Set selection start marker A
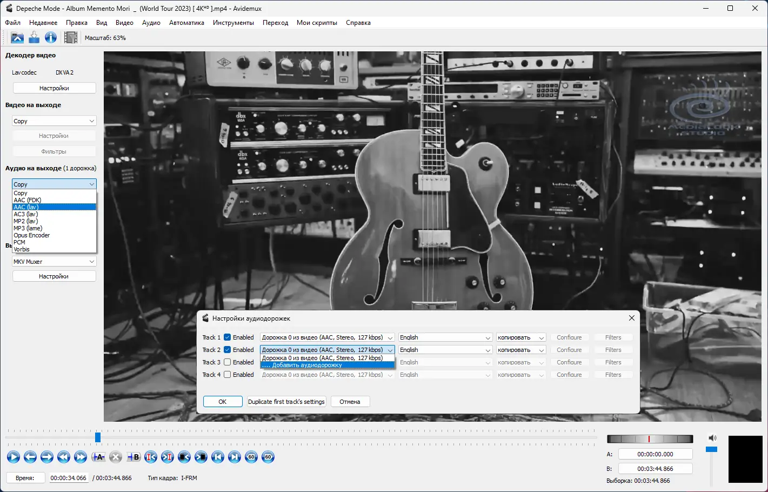Screen dimensions: 768x492 coord(98,457)
